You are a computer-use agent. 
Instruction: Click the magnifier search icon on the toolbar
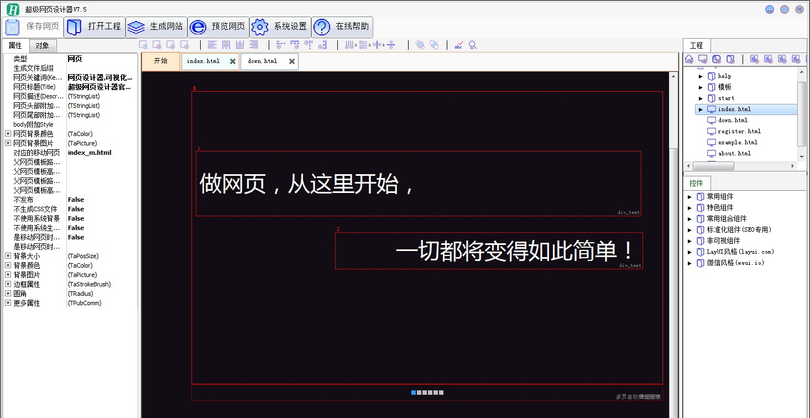point(472,45)
